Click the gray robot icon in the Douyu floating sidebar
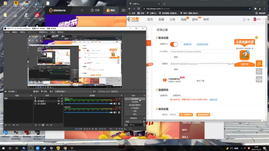Screen dimensions: 269x151 point(259,79)
